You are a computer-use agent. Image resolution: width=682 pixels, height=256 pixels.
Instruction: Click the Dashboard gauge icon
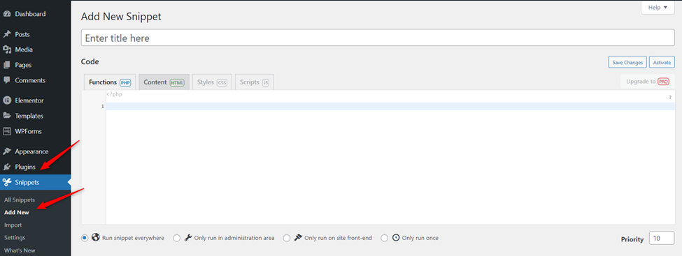point(7,14)
